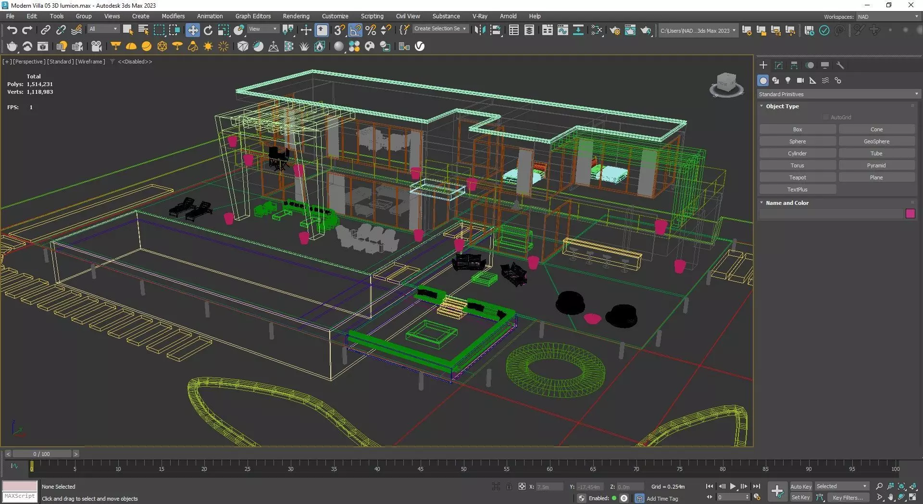Click the magenta object color swatch
The width and height of the screenshot is (923, 504).
click(910, 214)
